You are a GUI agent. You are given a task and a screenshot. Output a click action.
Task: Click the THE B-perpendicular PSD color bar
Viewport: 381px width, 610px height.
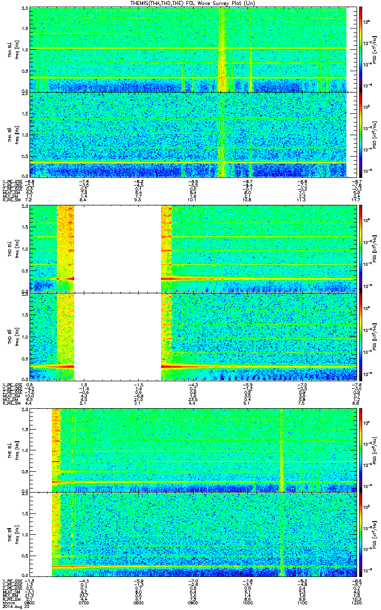coord(361,449)
